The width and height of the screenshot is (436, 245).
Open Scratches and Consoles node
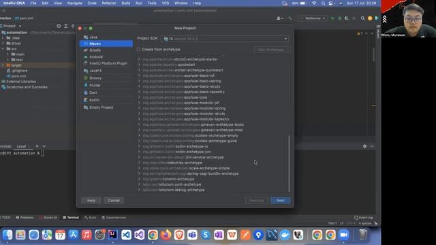(25, 87)
